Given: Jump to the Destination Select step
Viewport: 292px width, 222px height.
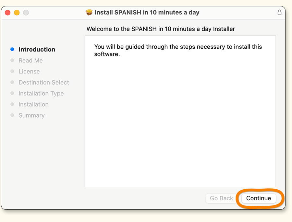Looking at the screenshot, I should [44, 83].
